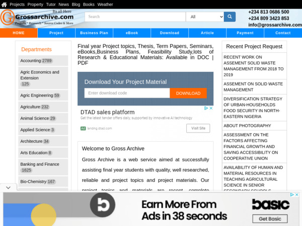The width and height of the screenshot is (302, 226).
Task: Click info@grossarchive.com email address
Action: pyautogui.click(x=275, y=25)
